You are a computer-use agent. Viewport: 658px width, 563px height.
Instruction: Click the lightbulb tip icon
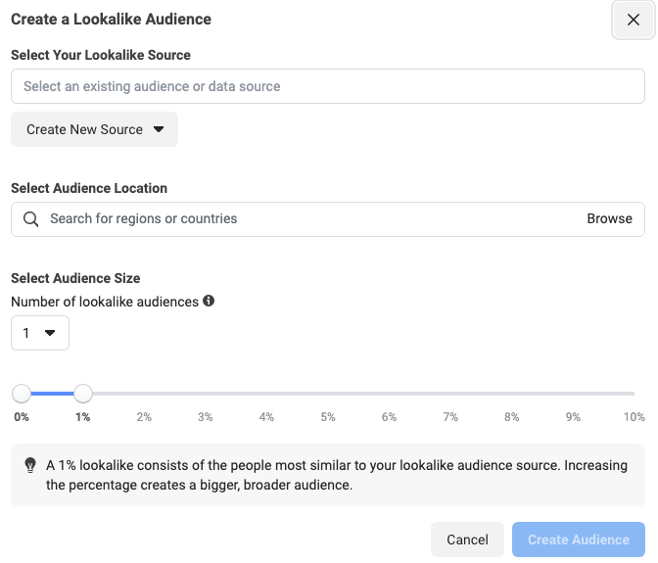click(x=30, y=466)
